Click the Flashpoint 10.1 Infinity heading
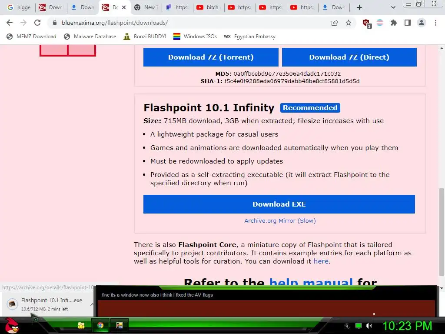 click(209, 108)
